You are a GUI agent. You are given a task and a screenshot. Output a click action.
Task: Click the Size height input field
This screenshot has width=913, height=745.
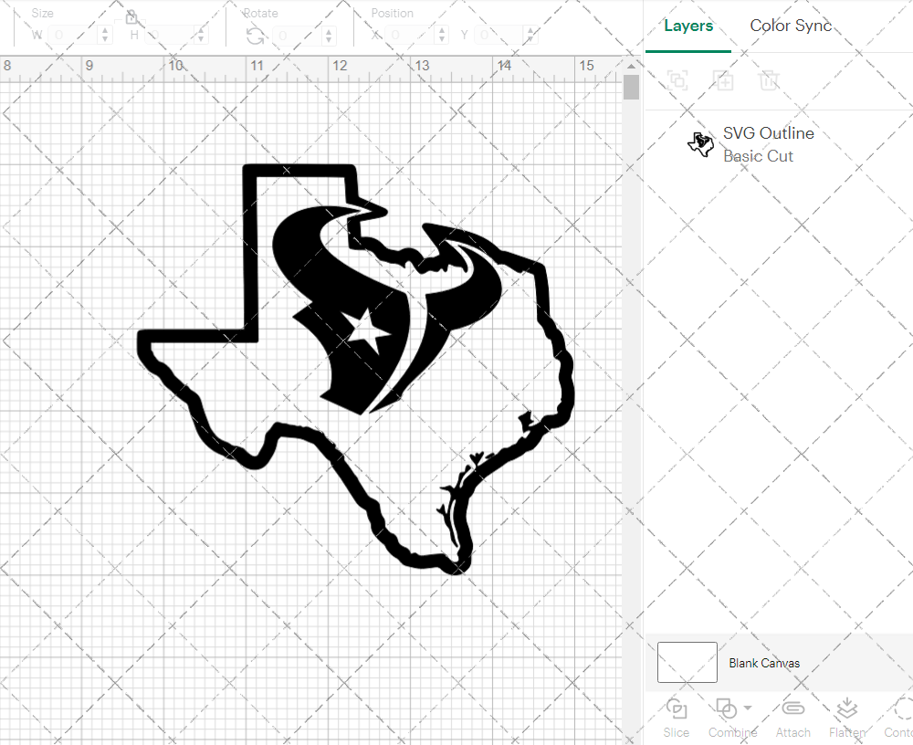point(169,35)
